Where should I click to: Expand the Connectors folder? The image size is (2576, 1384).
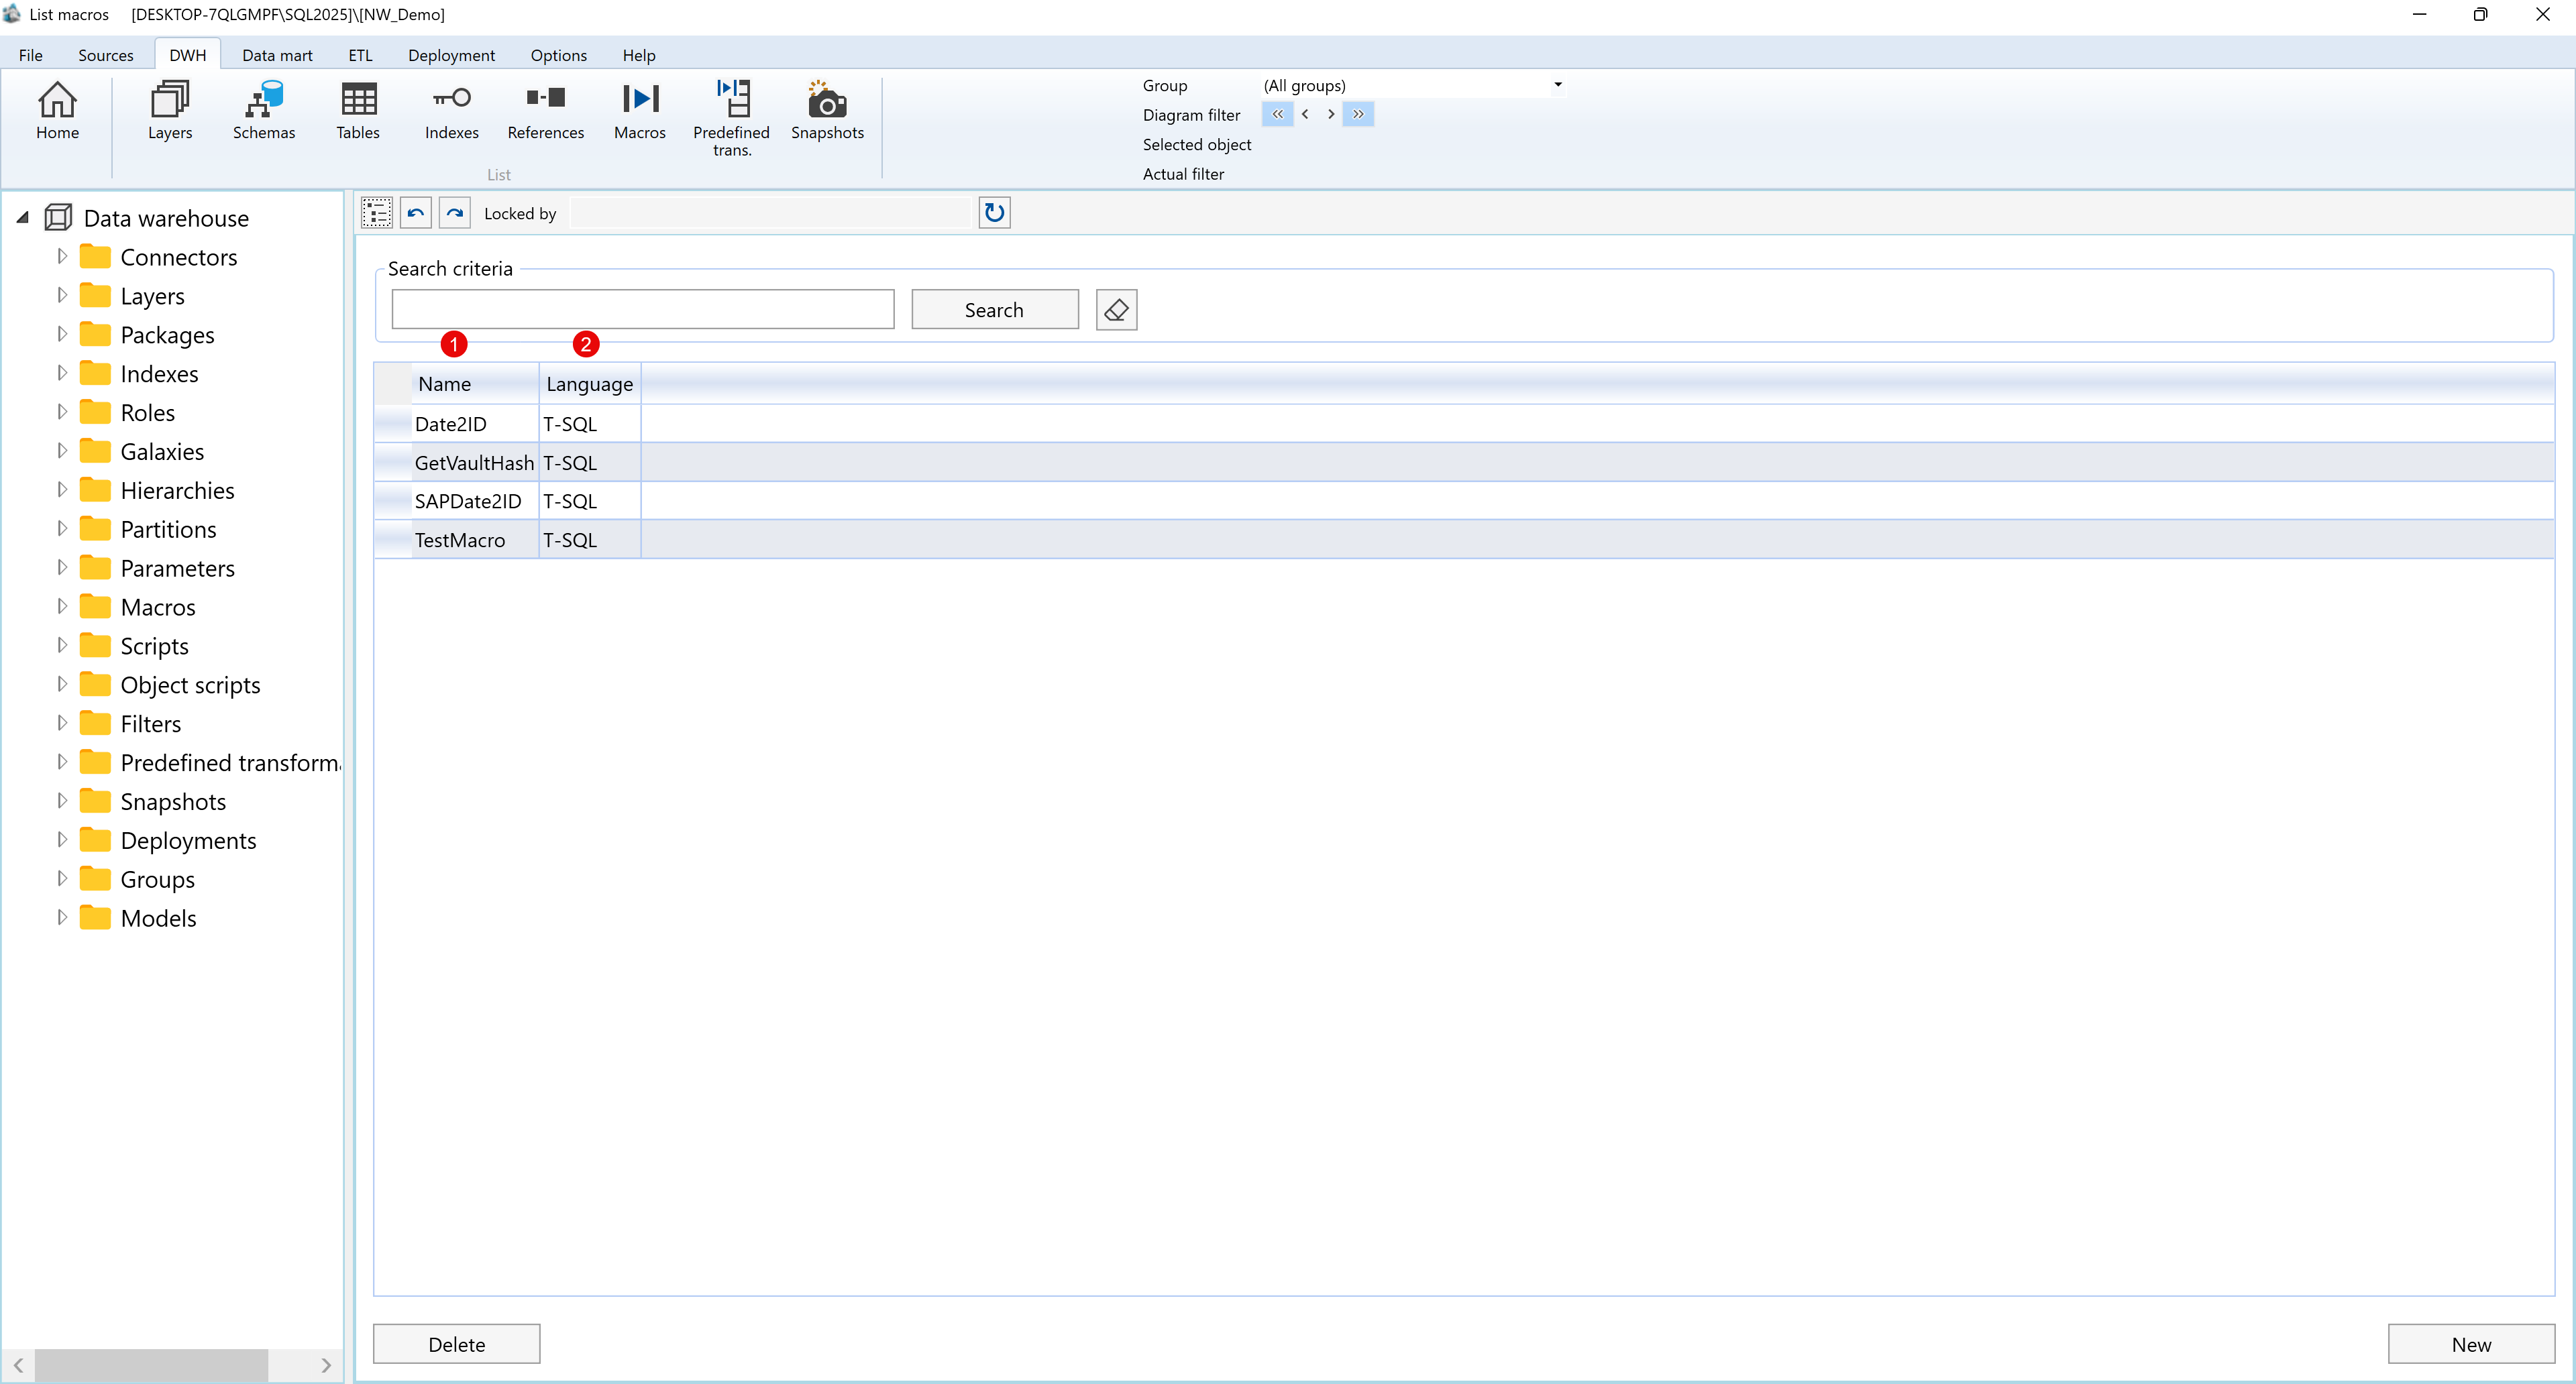coord(61,256)
